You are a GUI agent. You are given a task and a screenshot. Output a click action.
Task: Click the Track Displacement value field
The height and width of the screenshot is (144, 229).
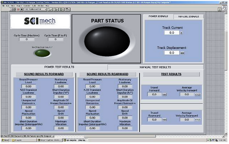tap(172, 53)
